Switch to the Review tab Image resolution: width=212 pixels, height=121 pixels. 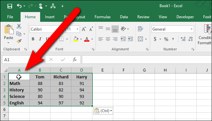coord(143,17)
